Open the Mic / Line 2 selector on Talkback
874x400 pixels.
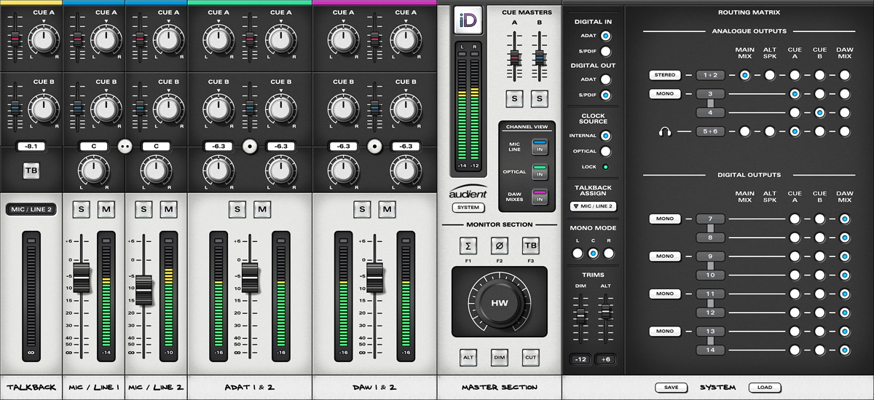pos(31,209)
